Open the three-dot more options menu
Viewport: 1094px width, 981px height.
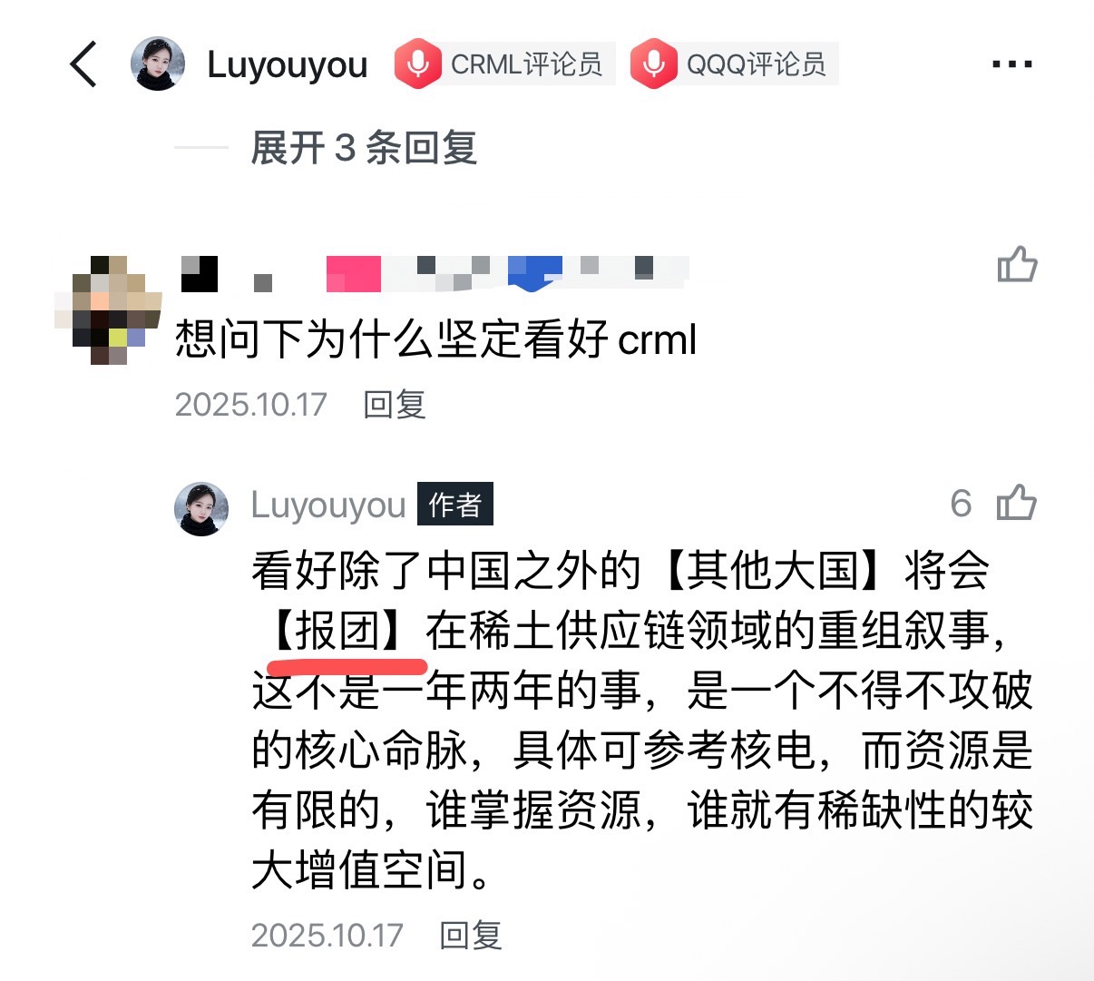[x=1012, y=64]
